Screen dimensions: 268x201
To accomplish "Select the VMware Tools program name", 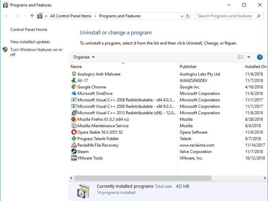I will click(90, 158).
